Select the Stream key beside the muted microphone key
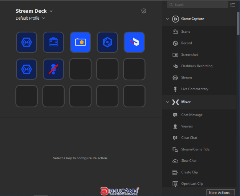The height and width of the screenshot is (196, 240). coord(27,69)
